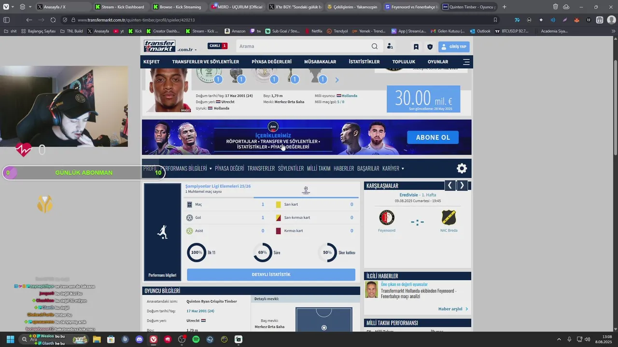This screenshot has width=618, height=347.
Task: Open Topluluk menu
Action: pyautogui.click(x=404, y=62)
